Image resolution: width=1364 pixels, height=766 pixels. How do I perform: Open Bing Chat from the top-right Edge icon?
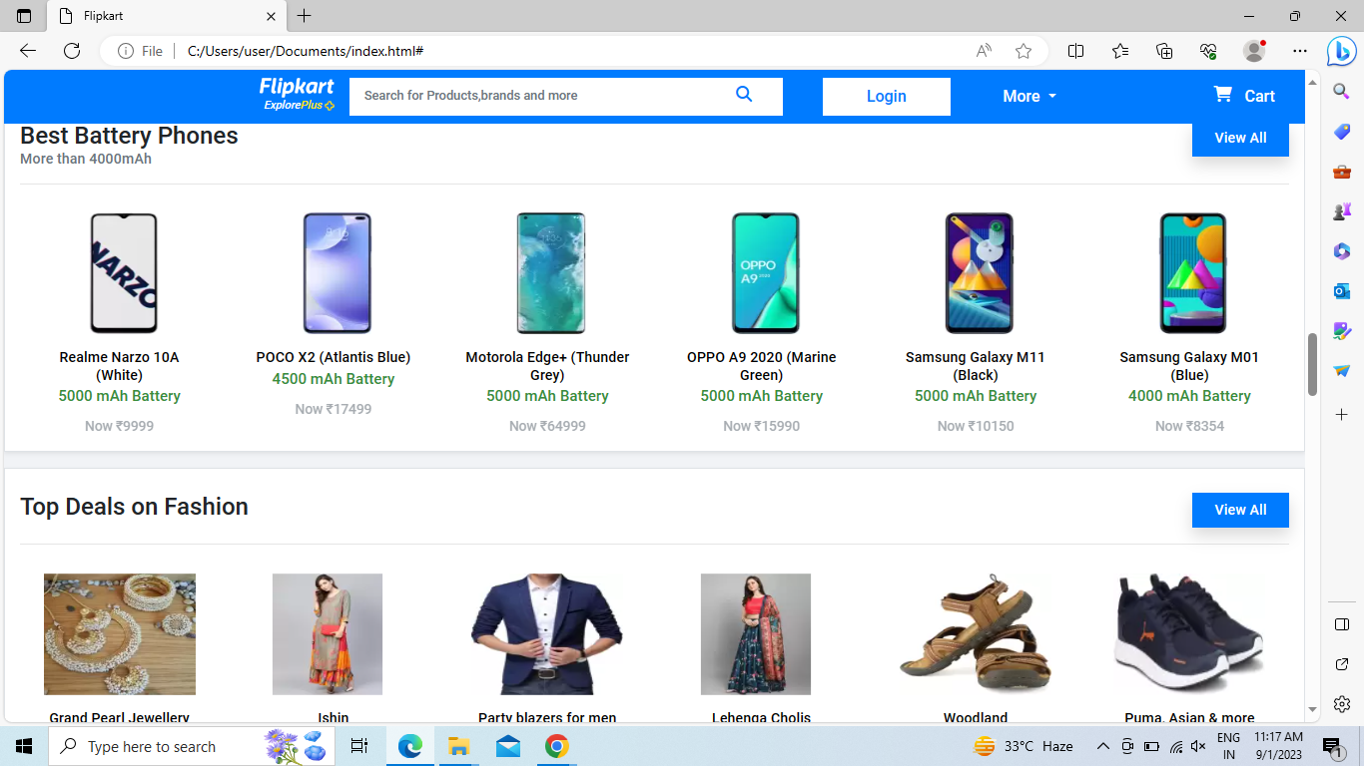tap(1341, 51)
